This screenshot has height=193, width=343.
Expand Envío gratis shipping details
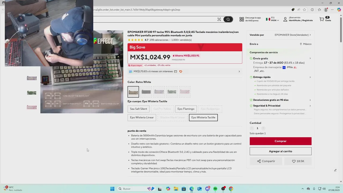coord(310,58)
